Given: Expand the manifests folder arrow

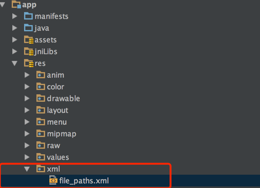Looking at the screenshot, I should [15, 16].
